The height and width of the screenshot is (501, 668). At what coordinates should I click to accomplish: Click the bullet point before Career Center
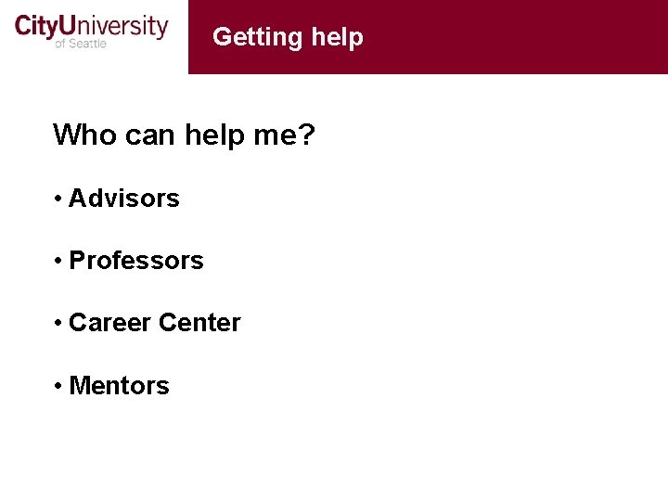tap(58, 323)
